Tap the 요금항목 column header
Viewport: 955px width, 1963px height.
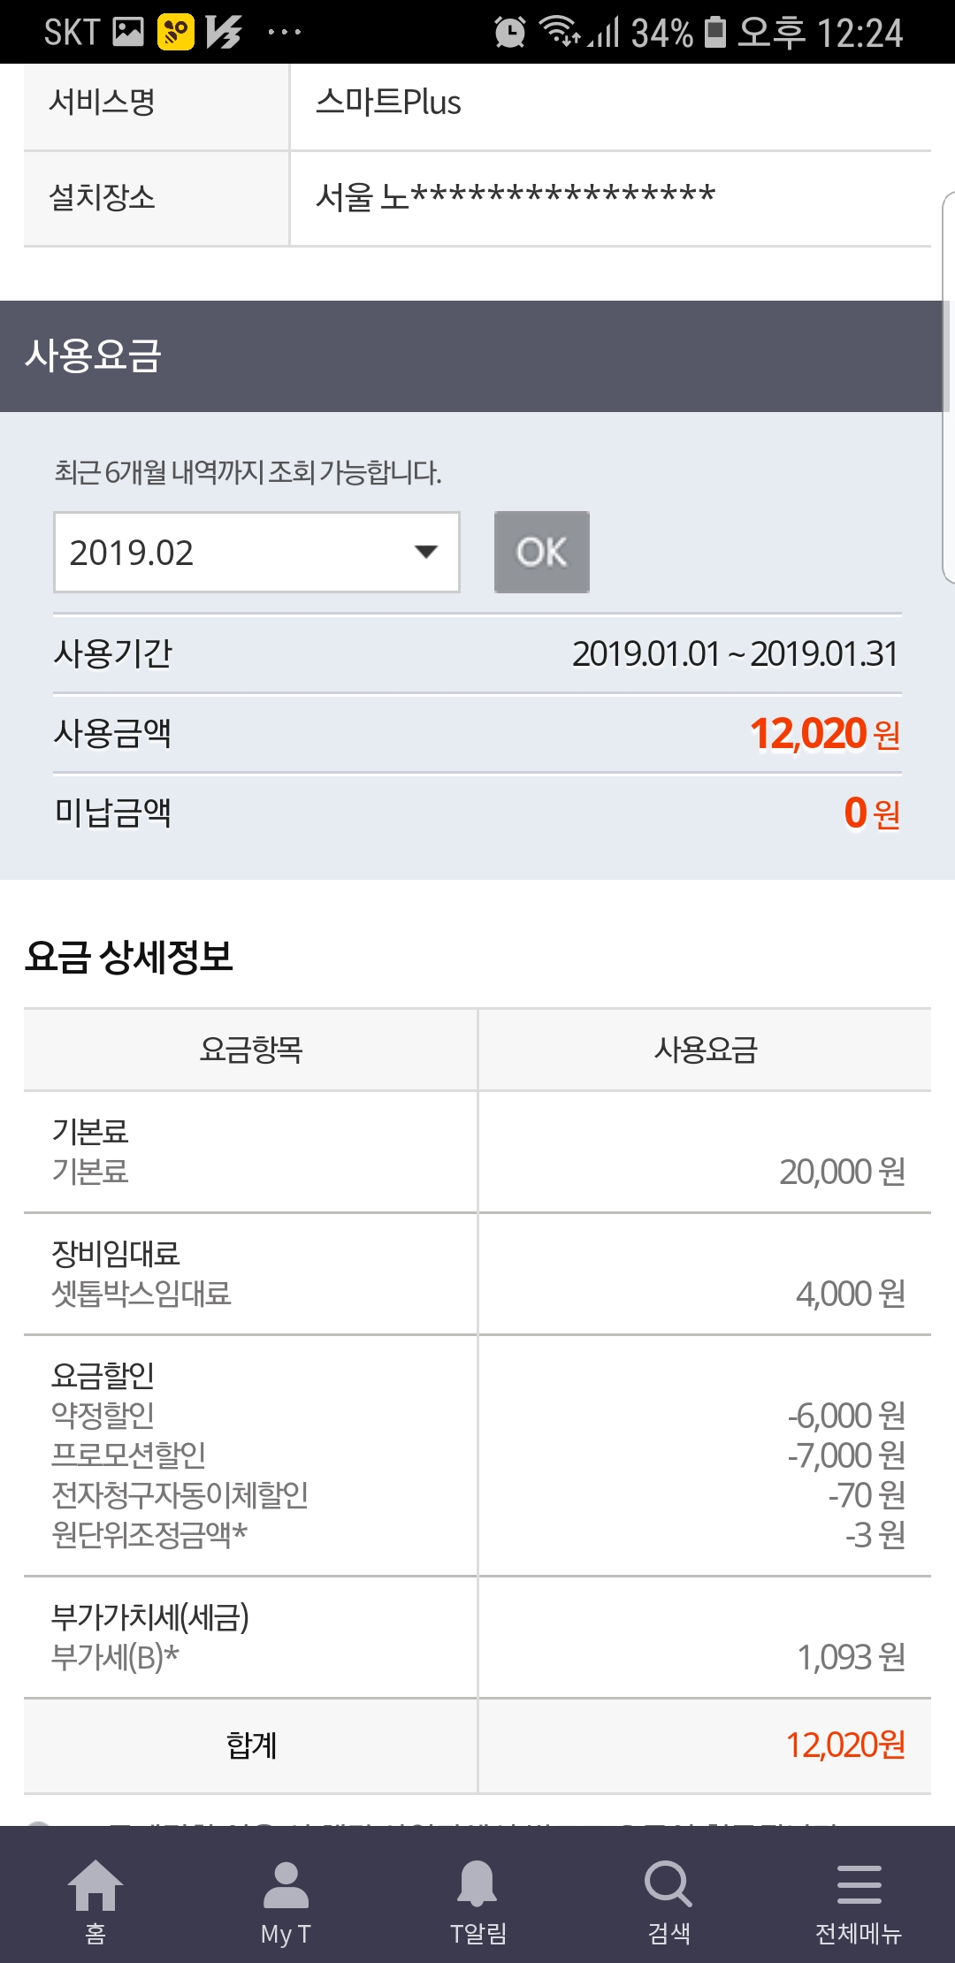251,1050
